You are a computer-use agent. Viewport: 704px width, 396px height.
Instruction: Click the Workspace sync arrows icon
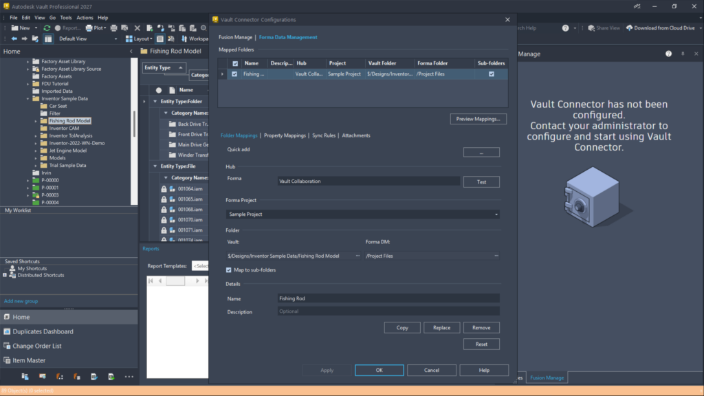(184, 38)
